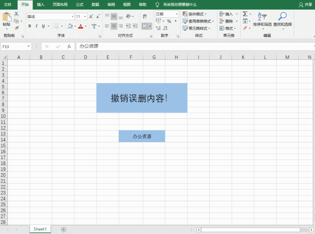Click the Fill down arrow icon

(x=245, y=21)
